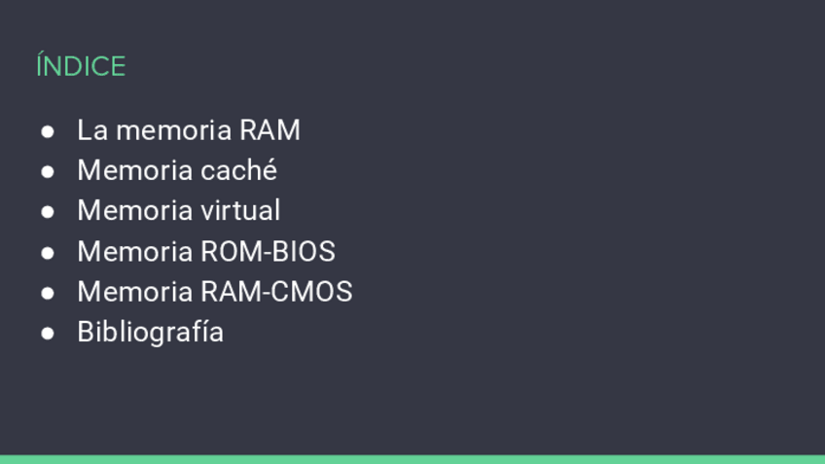Click the "Memoria caché" index line
The height and width of the screenshot is (464, 825).
177,170
